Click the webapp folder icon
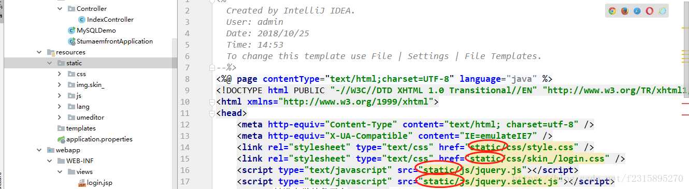 click(x=51, y=150)
